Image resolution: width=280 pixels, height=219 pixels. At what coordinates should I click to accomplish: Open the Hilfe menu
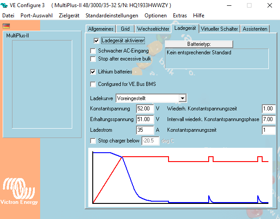[x=198, y=16]
